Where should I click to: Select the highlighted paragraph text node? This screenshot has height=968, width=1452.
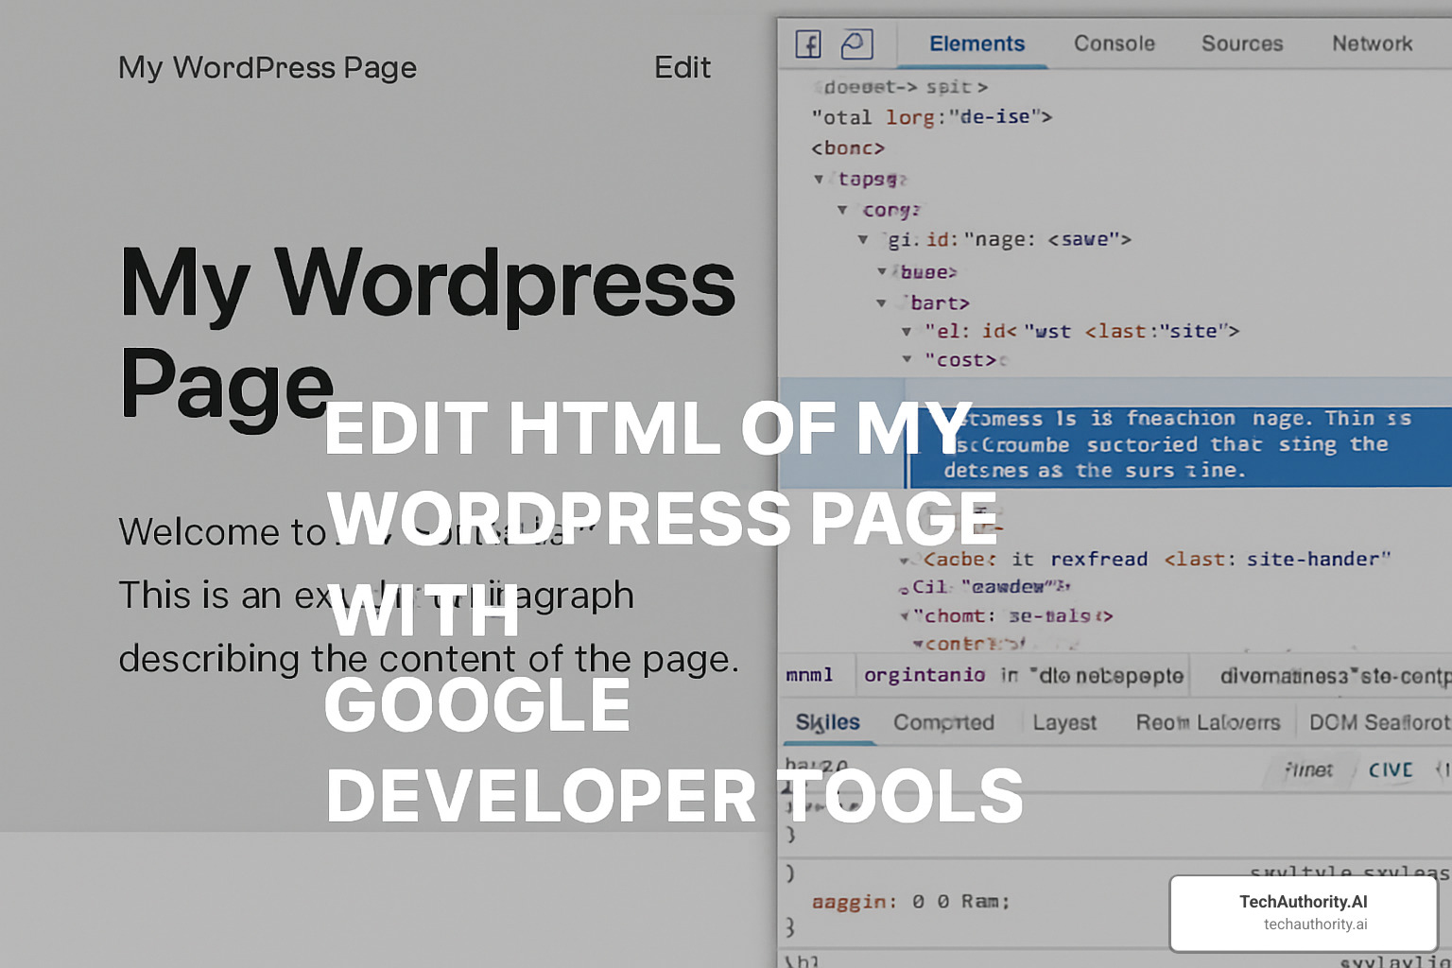coord(1180,445)
